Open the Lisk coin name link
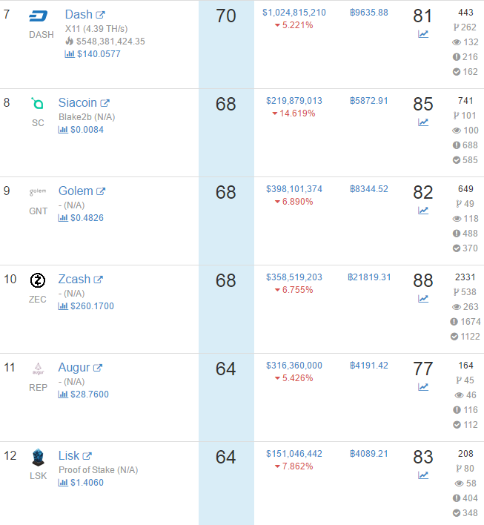This screenshot has height=525, width=484. 69,456
